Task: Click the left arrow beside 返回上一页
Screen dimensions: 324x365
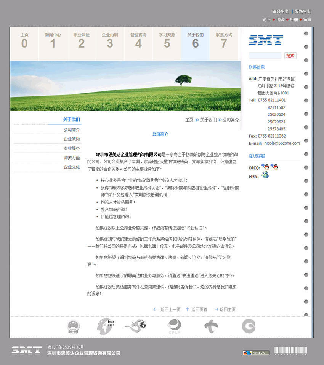Action: click(x=155, y=309)
